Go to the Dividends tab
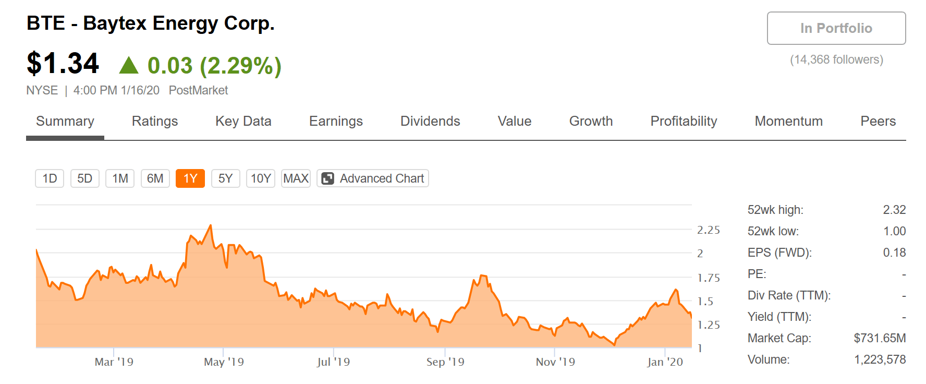Screen dimensions: 926x384 pos(430,121)
